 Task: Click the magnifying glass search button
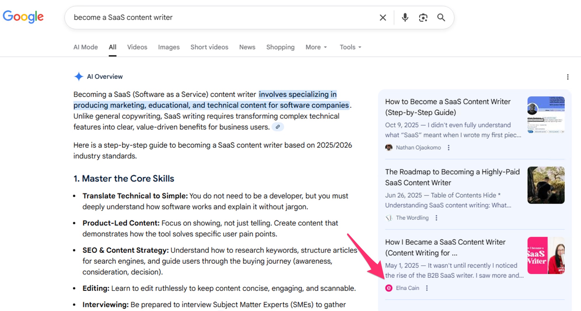pyautogui.click(x=441, y=18)
